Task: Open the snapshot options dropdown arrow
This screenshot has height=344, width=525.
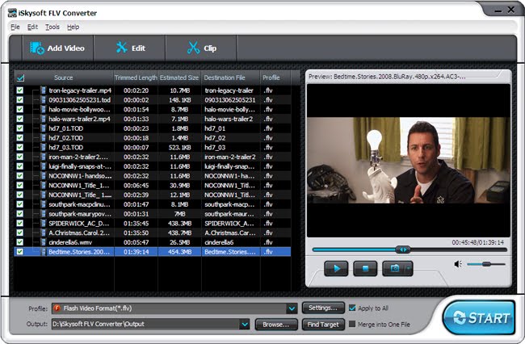Action: (x=409, y=268)
